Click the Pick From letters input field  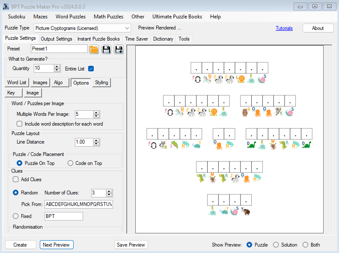(x=78, y=204)
